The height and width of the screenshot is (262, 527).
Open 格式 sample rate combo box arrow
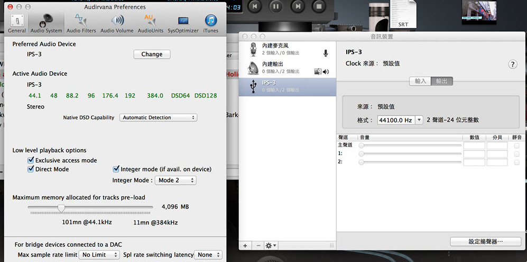(419, 120)
